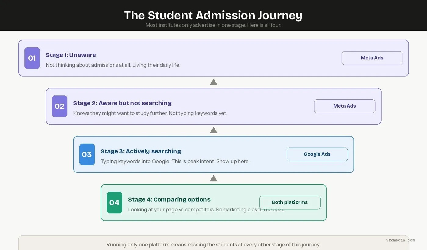The image size is (427, 250).
Task: Click the purple 02 number badge
Action: coord(59,106)
